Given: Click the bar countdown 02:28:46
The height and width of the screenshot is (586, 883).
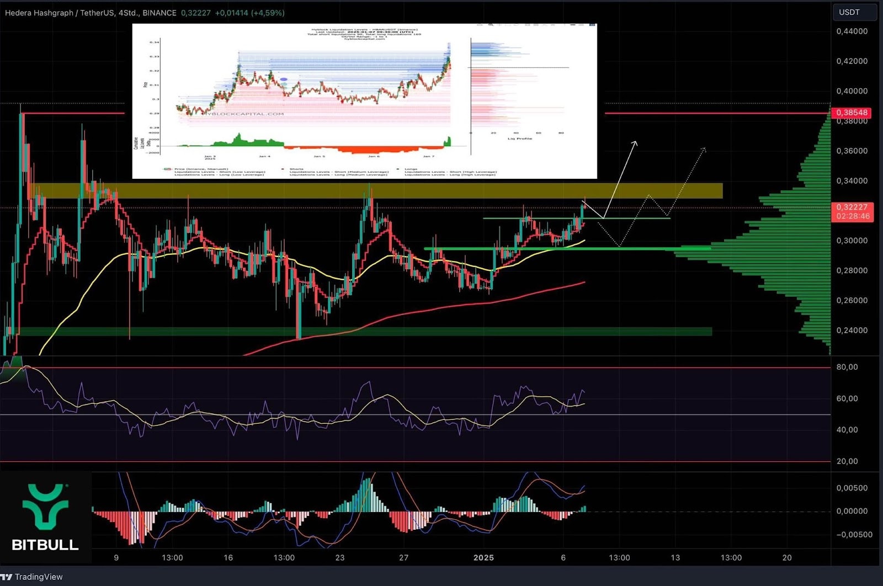Looking at the screenshot, I should (852, 216).
